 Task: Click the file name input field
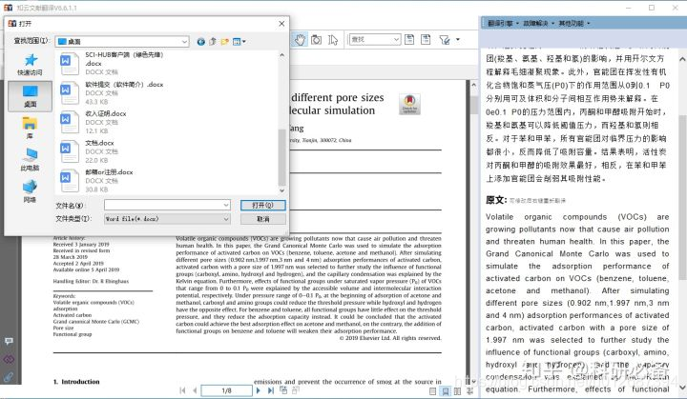tap(163, 205)
